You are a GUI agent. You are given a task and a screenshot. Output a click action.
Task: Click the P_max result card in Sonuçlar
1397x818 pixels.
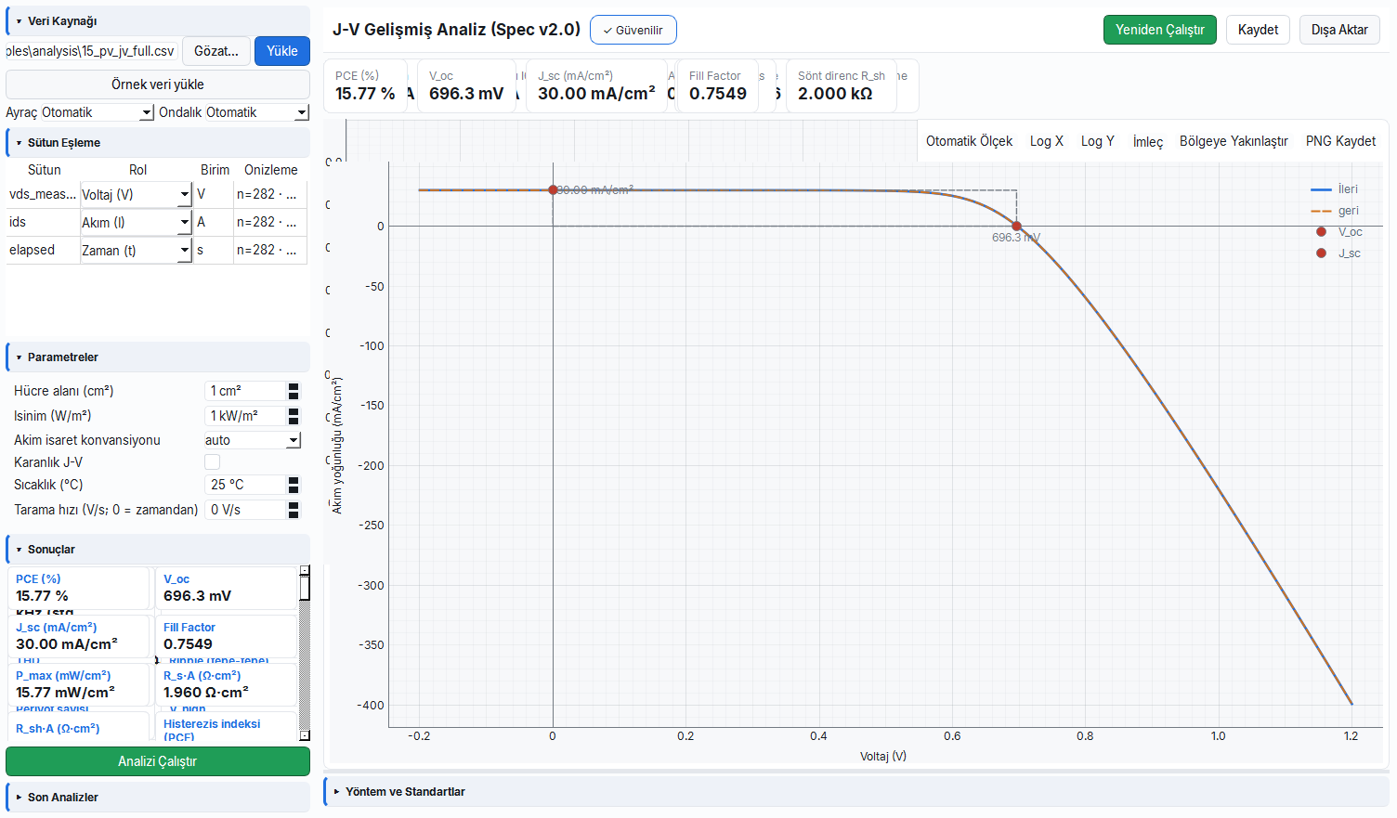[x=79, y=684]
